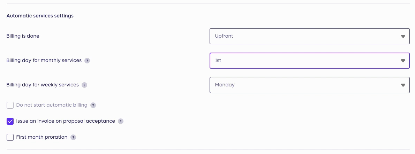Show help for First month proration
Viewport: 415px width, 154px height.
pos(73,137)
